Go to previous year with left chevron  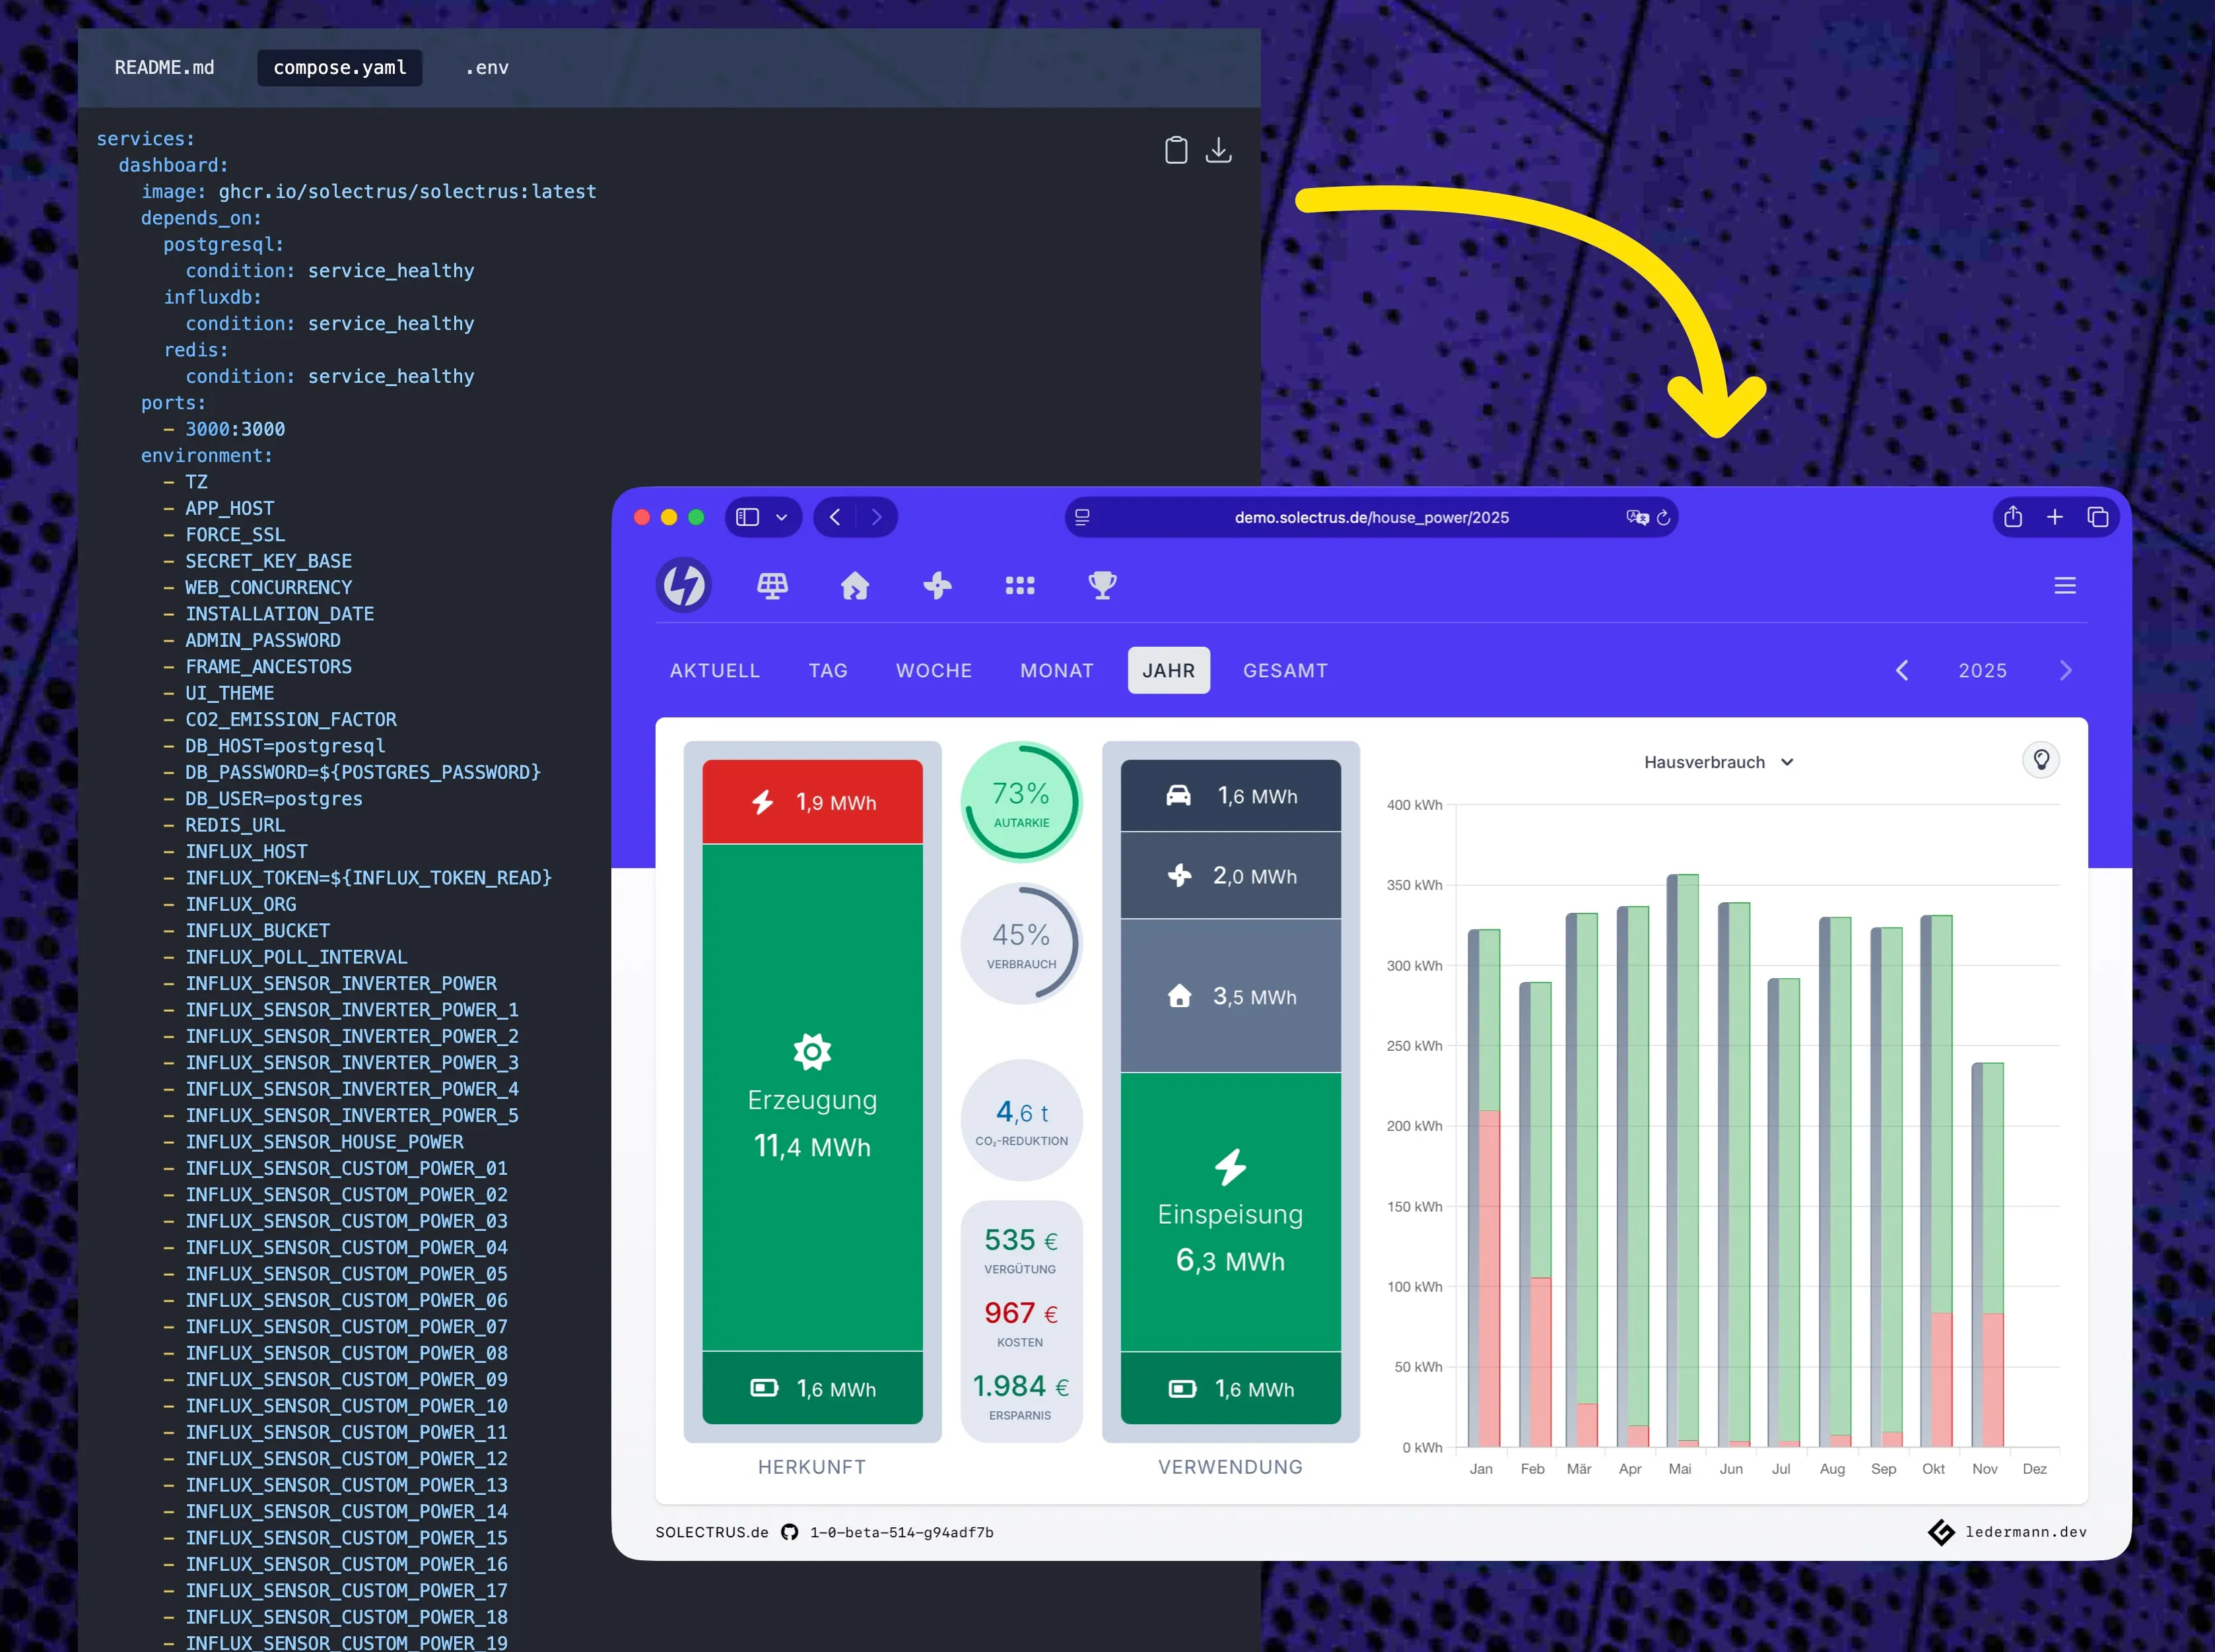coord(1901,670)
